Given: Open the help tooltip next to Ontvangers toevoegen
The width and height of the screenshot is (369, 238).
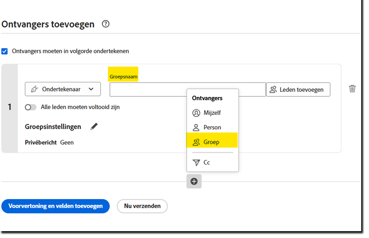Looking at the screenshot, I should [106, 24].
